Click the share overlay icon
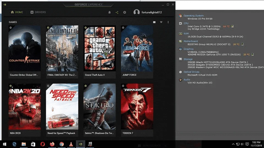Viewport: 264px width, 148px height. point(117,12)
